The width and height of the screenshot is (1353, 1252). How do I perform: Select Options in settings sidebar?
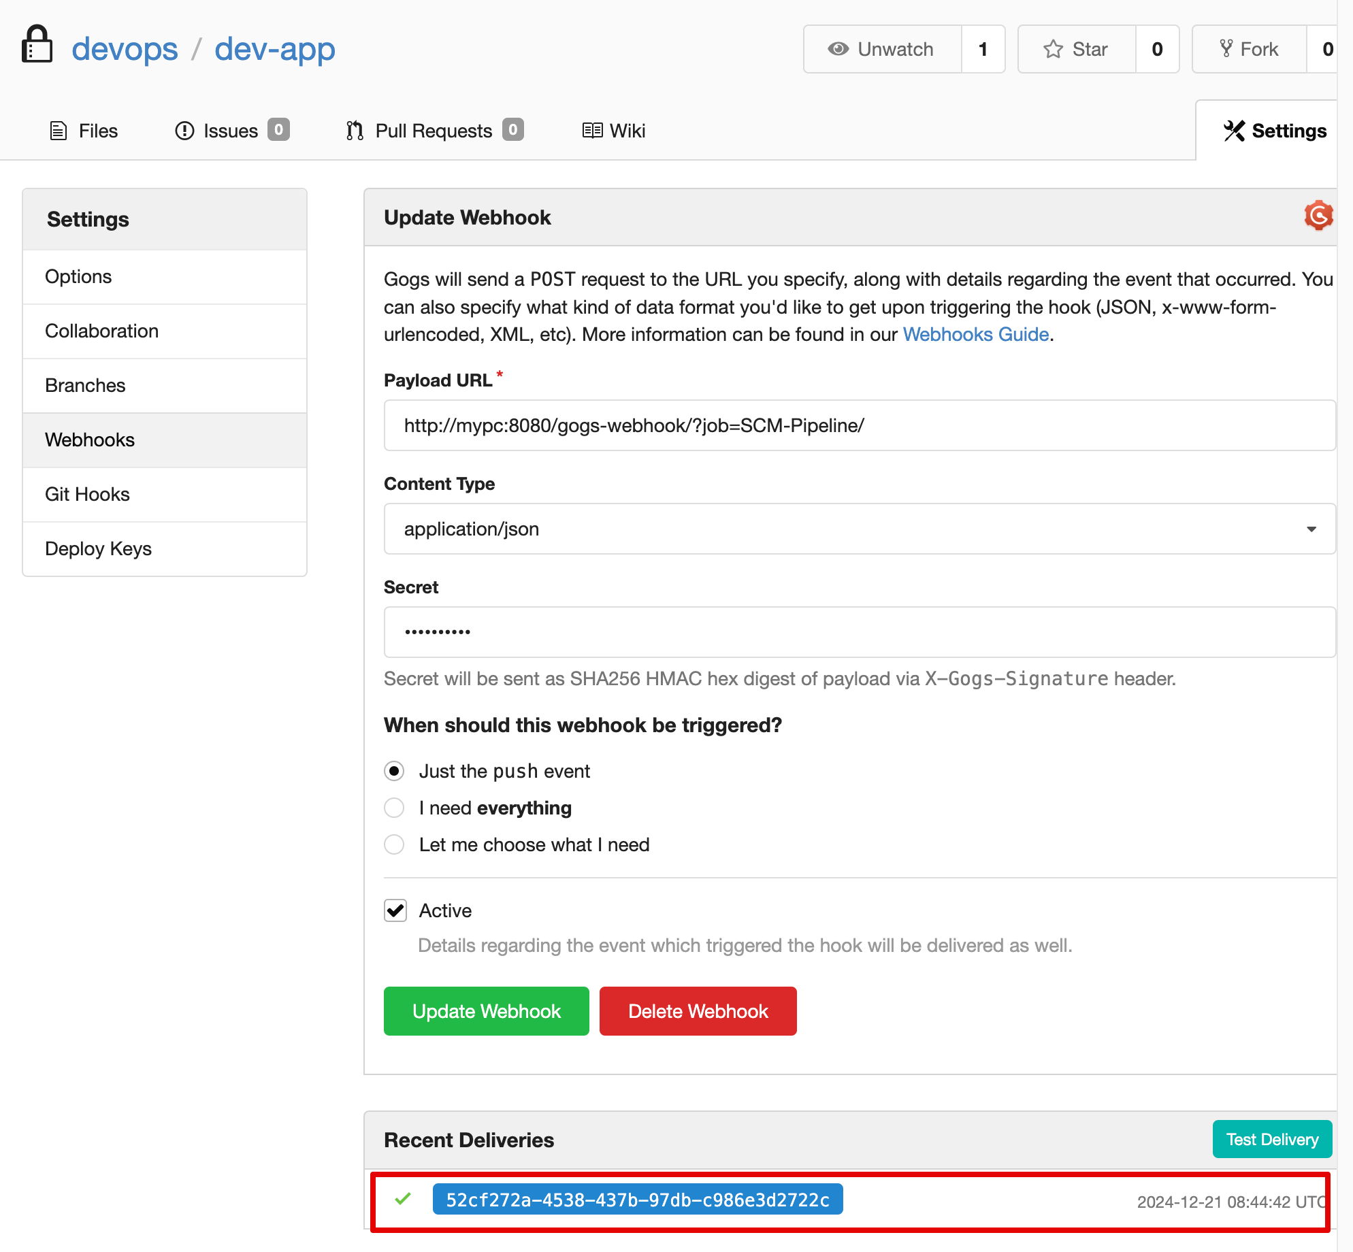coord(165,277)
